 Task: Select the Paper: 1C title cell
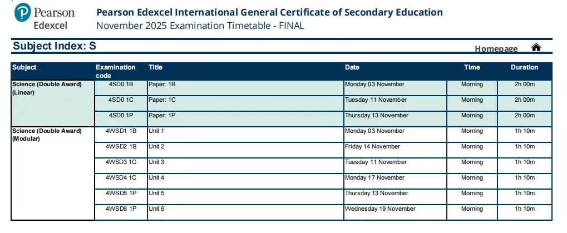tap(162, 100)
